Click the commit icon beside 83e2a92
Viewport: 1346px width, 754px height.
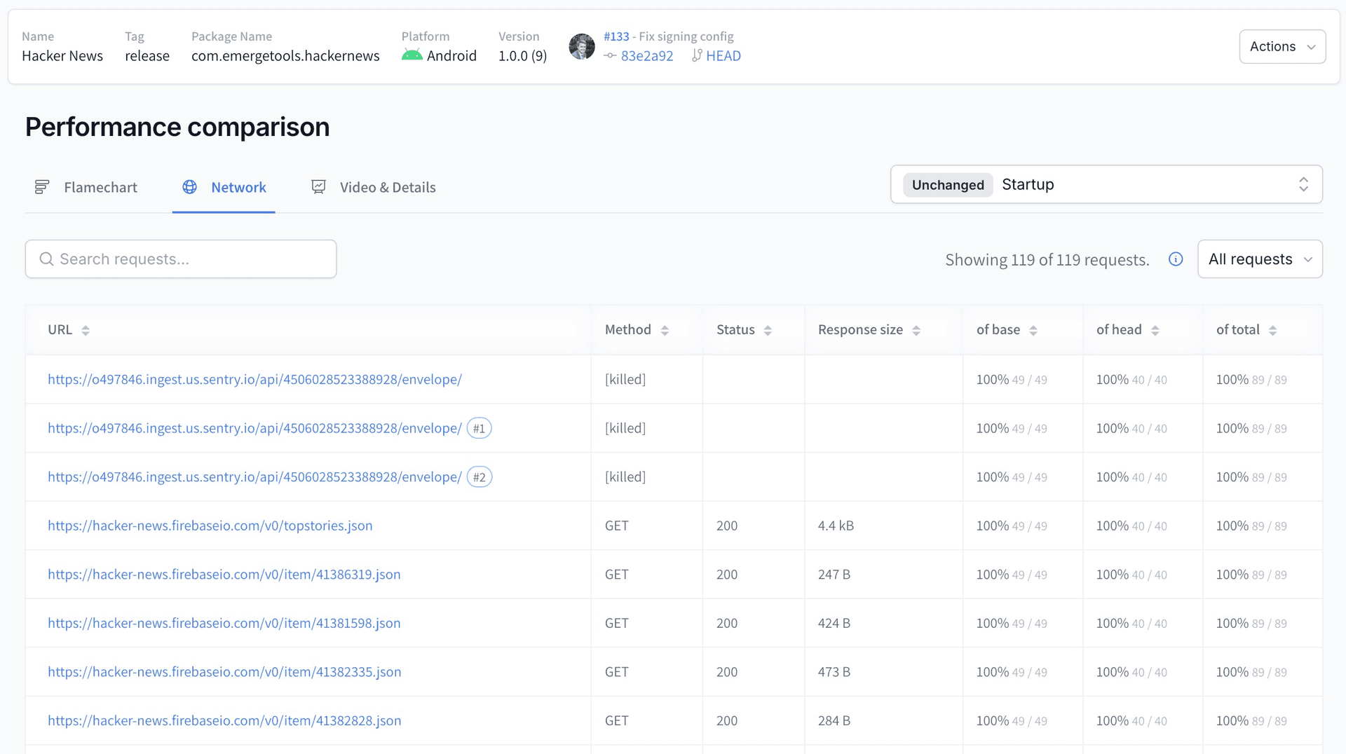click(x=609, y=56)
